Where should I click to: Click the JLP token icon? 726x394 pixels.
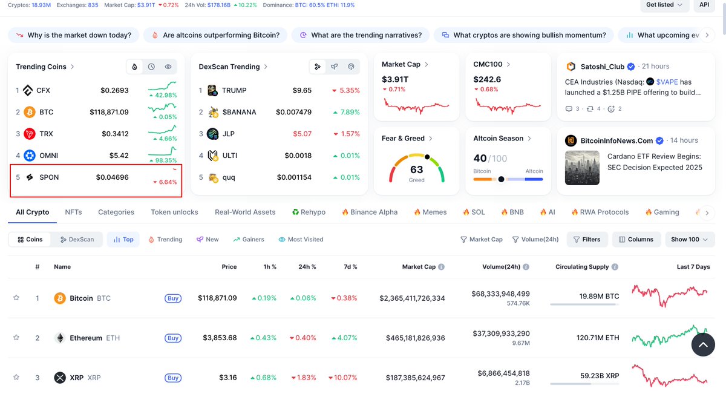tap(212, 134)
